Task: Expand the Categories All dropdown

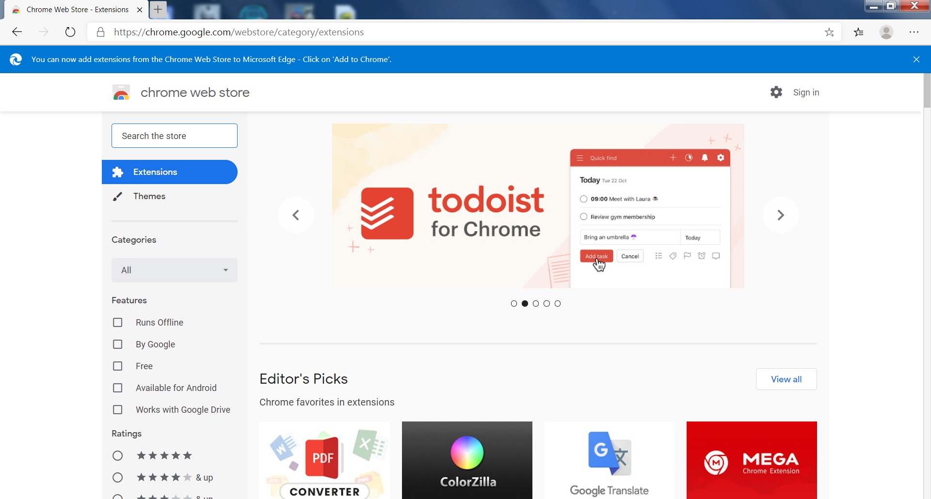Action: point(174,270)
